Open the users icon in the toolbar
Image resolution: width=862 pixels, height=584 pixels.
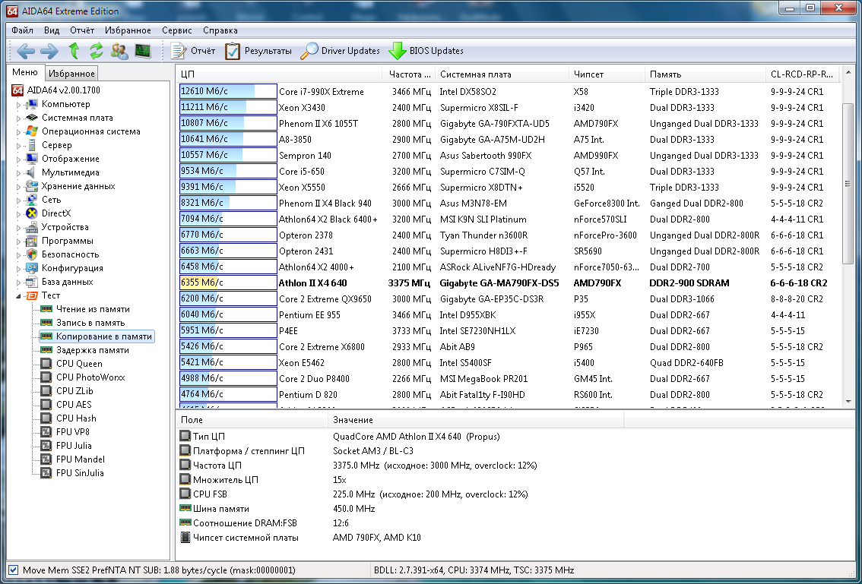(x=119, y=51)
